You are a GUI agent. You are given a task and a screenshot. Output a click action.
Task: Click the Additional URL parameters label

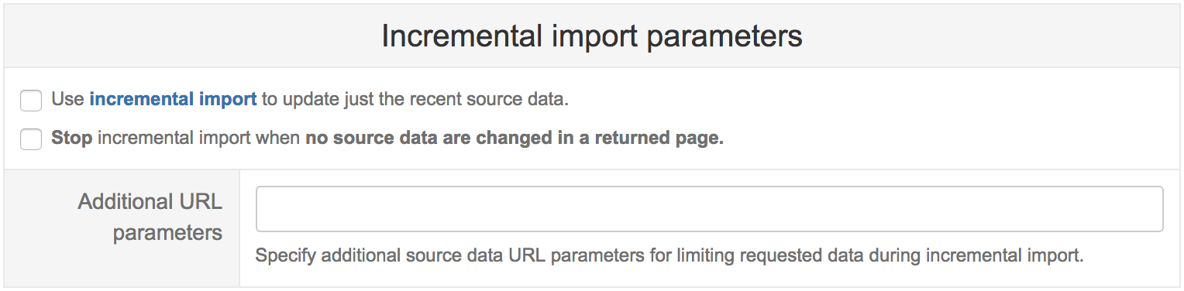tap(150, 217)
